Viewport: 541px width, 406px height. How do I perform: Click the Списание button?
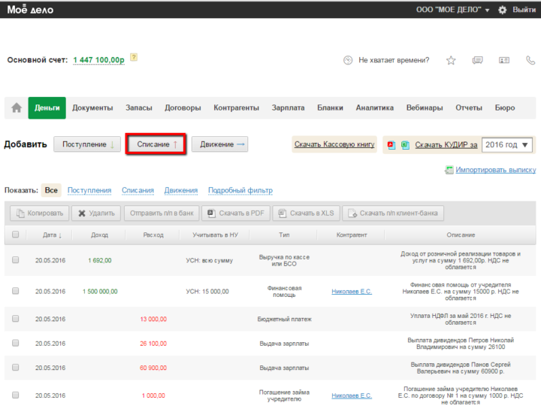[156, 144]
